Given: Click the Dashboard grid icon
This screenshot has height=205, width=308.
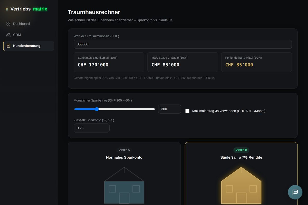Looking at the screenshot, I should tap(8, 24).
